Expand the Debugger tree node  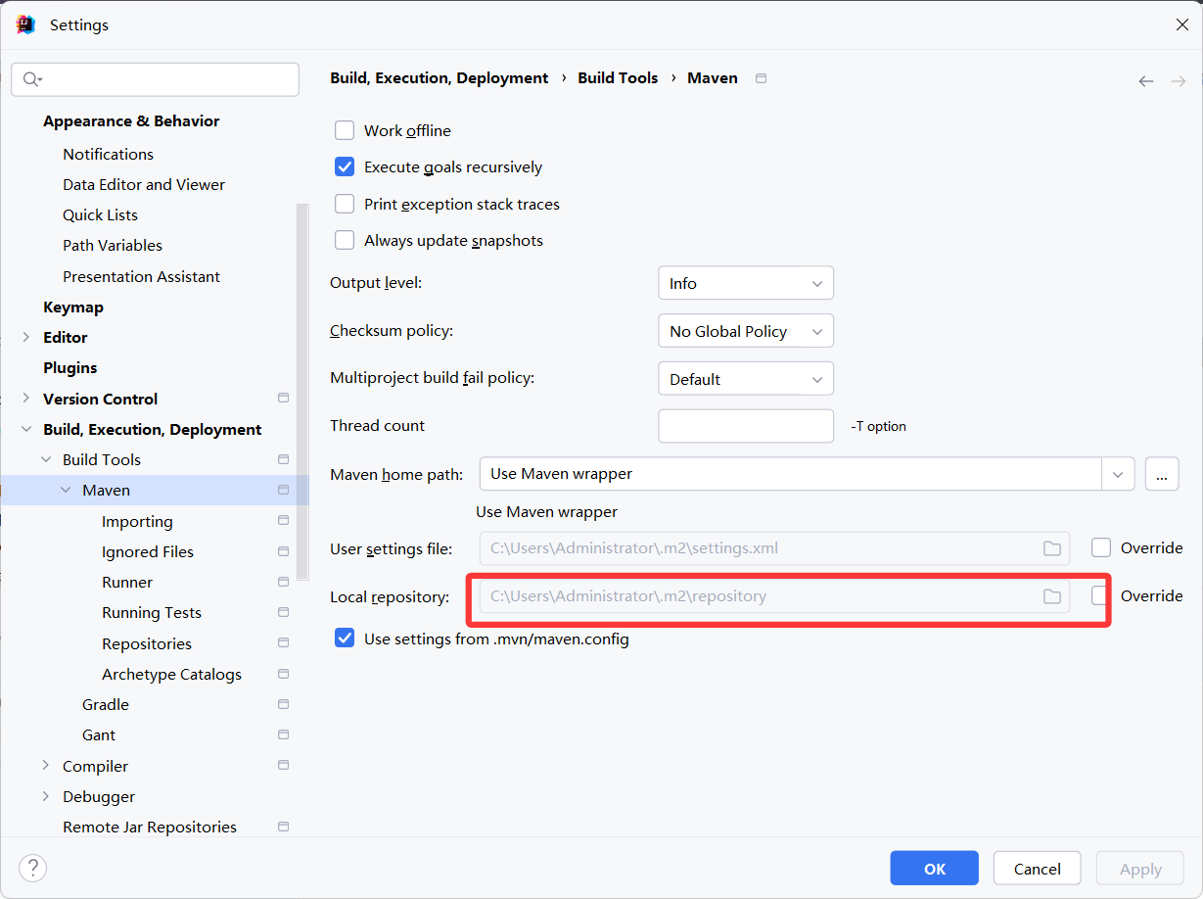(46, 796)
